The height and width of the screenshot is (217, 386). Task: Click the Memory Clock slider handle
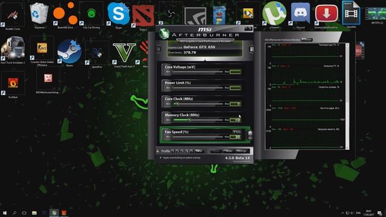pos(189,120)
